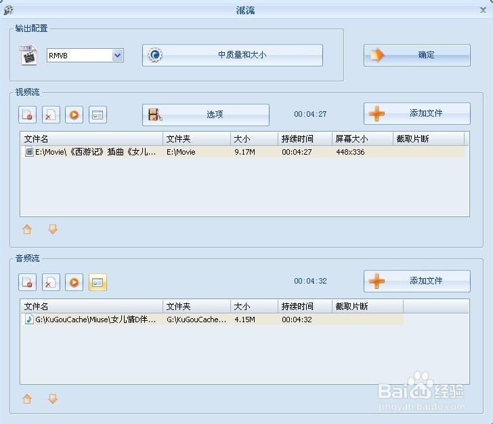
Task: Click the G:\KuGouCache… folder cell
Action: pyautogui.click(x=196, y=320)
